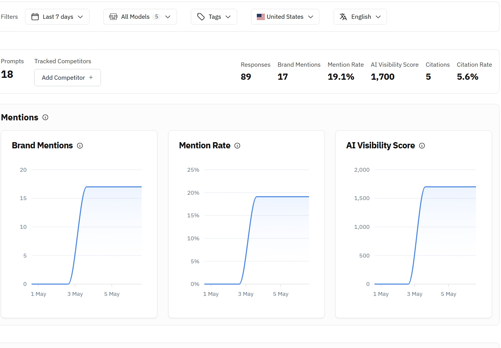
Task: Open the English language dropdown
Action: pyautogui.click(x=360, y=17)
